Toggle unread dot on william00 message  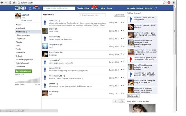click(x=121, y=93)
